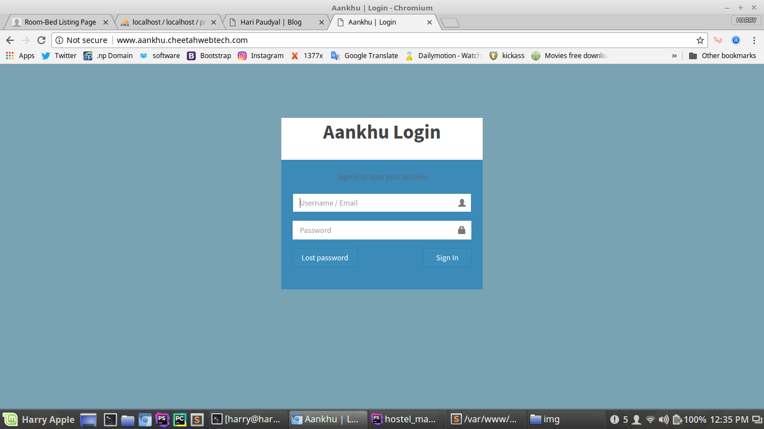
Task: Switch to the Hari Paudyal Blog tab
Action: click(x=271, y=22)
